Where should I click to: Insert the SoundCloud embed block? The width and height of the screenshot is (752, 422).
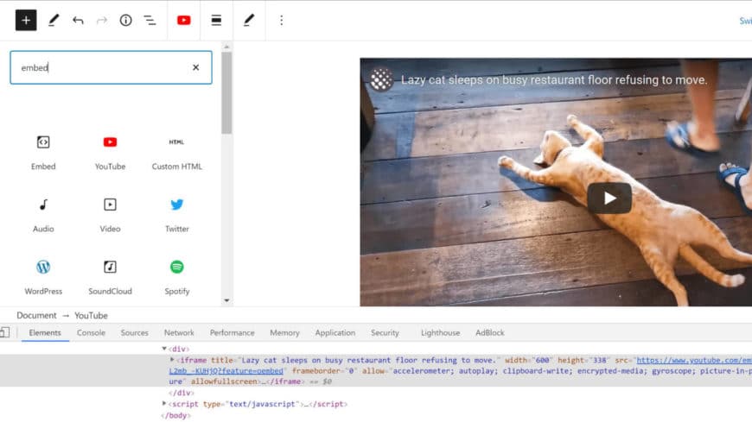point(110,275)
